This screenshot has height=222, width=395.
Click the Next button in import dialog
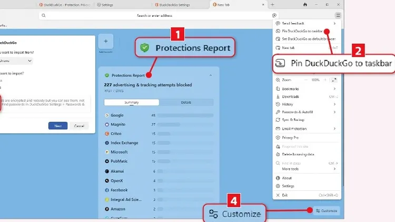point(58,126)
